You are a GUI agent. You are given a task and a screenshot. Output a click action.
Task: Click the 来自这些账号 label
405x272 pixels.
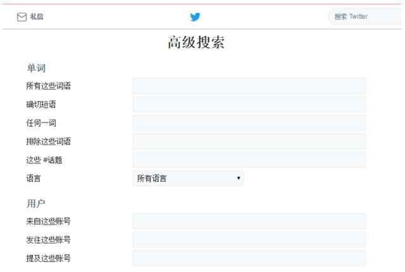coord(48,221)
